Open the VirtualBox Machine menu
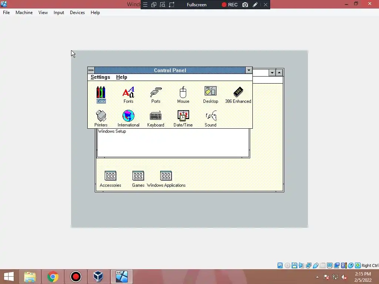This screenshot has height=284, width=379. click(x=24, y=13)
